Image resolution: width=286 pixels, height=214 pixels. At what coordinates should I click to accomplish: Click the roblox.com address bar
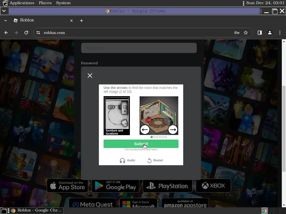coord(143,33)
